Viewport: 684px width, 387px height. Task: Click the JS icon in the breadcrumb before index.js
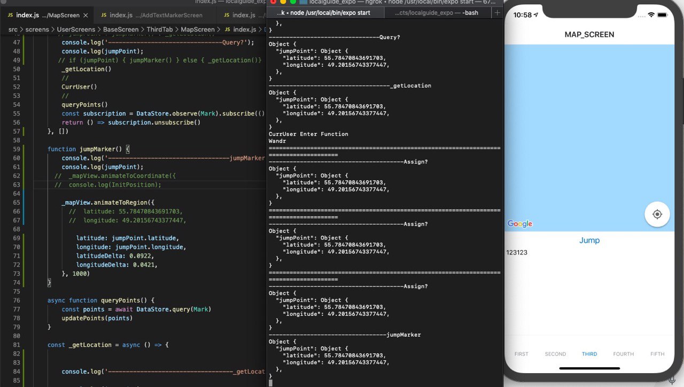point(228,29)
